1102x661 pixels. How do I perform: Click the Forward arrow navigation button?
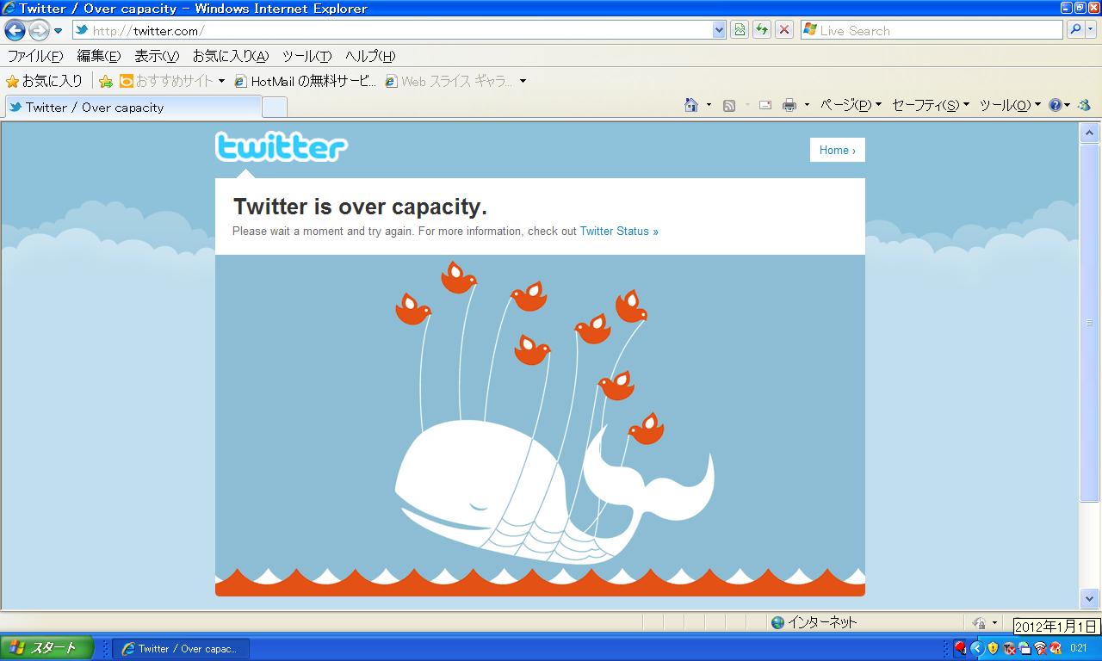(39, 31)
